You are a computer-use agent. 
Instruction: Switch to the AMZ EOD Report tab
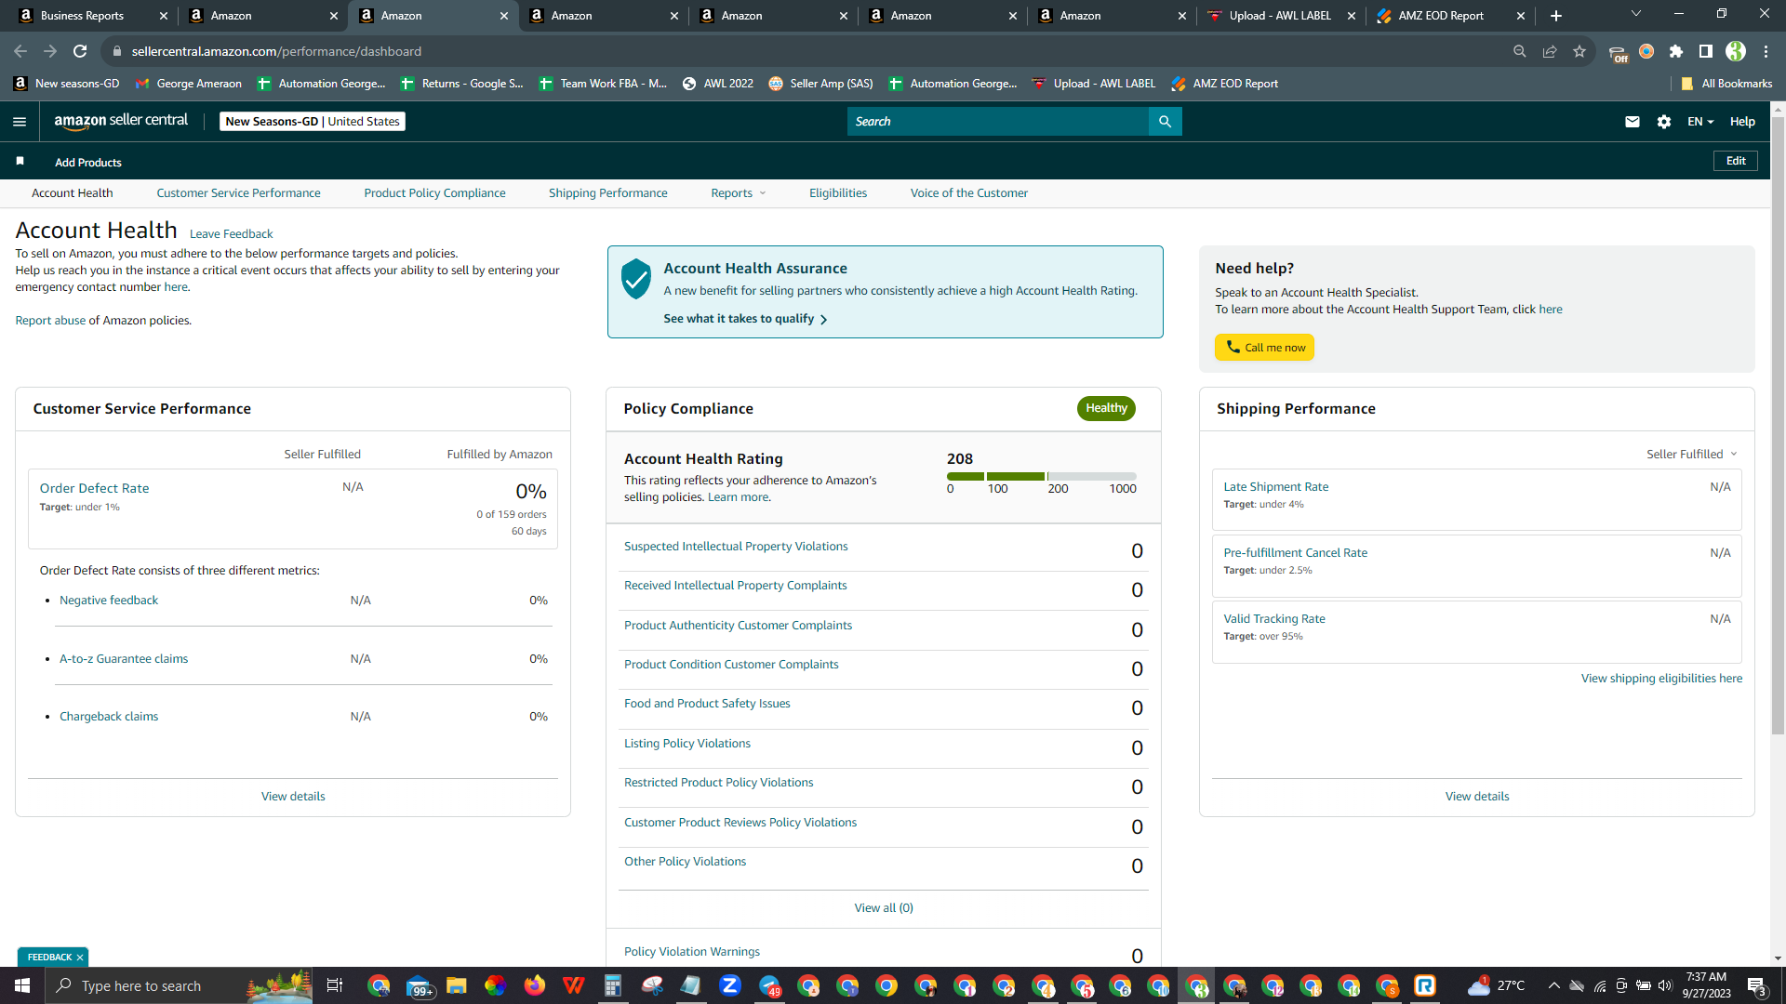(x=1451, y=16)
